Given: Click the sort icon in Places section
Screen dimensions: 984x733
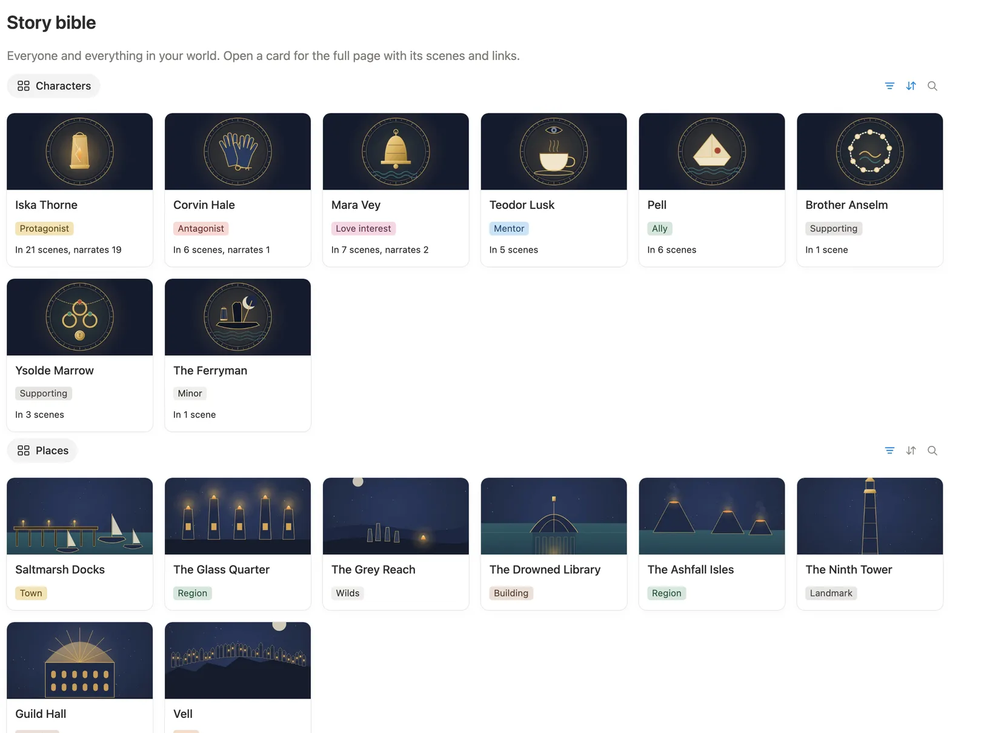Looking at the screenshot, I should tap(911, 451).
